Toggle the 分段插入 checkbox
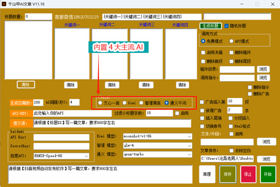The width and height of the screenshot is (280, 187). (x=230, y=118)
